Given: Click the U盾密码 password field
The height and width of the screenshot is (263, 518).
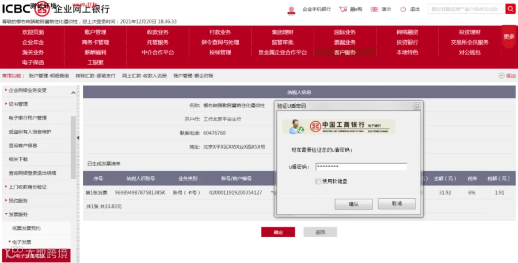Looking at the screenshot, I should tap(361, 167).
